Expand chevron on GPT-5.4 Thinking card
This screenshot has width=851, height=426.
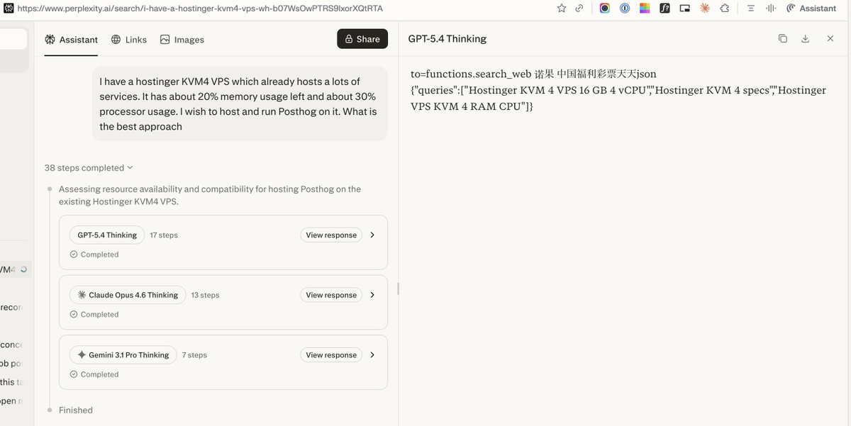pos(373,235)
